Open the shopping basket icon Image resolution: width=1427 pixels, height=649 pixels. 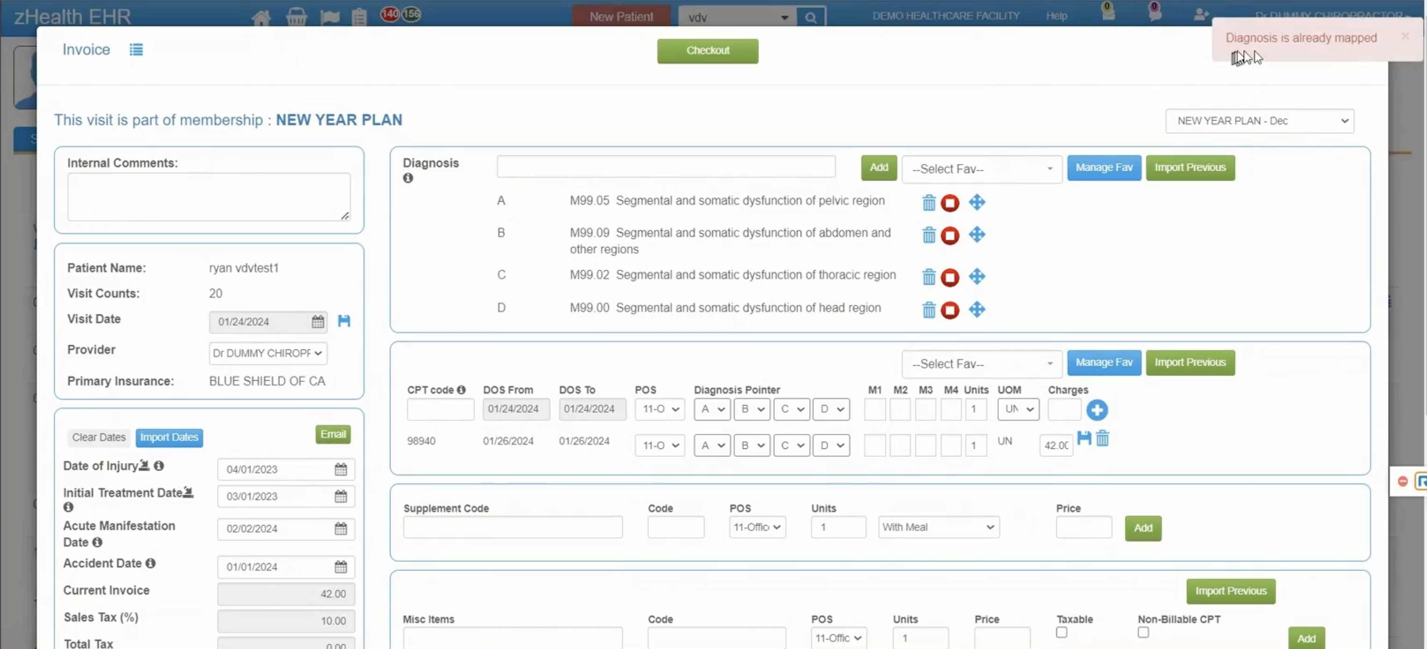pyautogui.click(x=296, y=17)
